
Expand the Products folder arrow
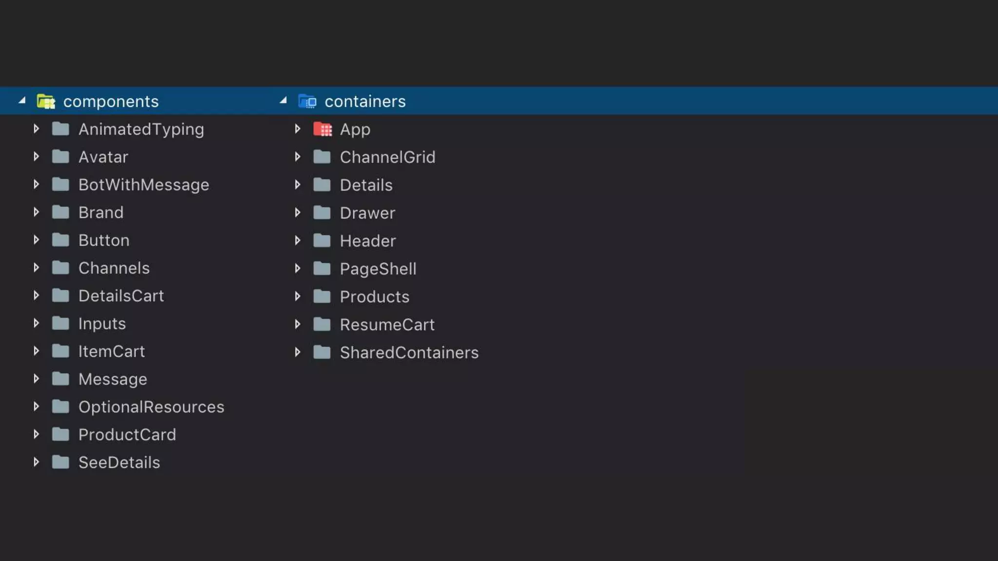[x=297, y=297]
